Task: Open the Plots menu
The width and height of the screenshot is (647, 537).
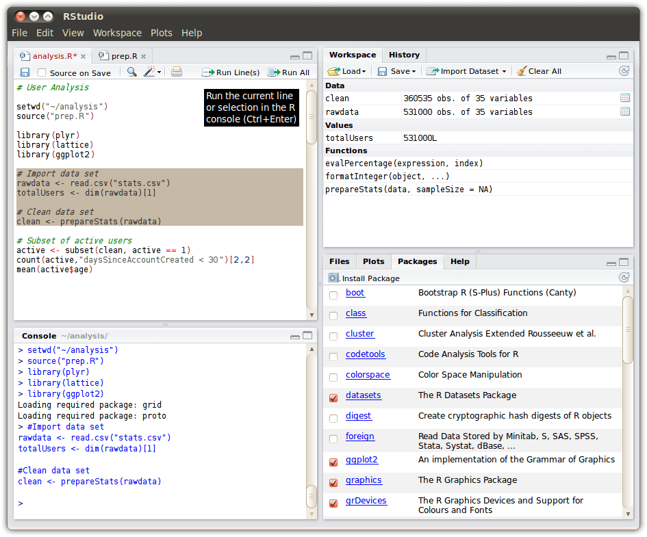Action: point(162,33)
